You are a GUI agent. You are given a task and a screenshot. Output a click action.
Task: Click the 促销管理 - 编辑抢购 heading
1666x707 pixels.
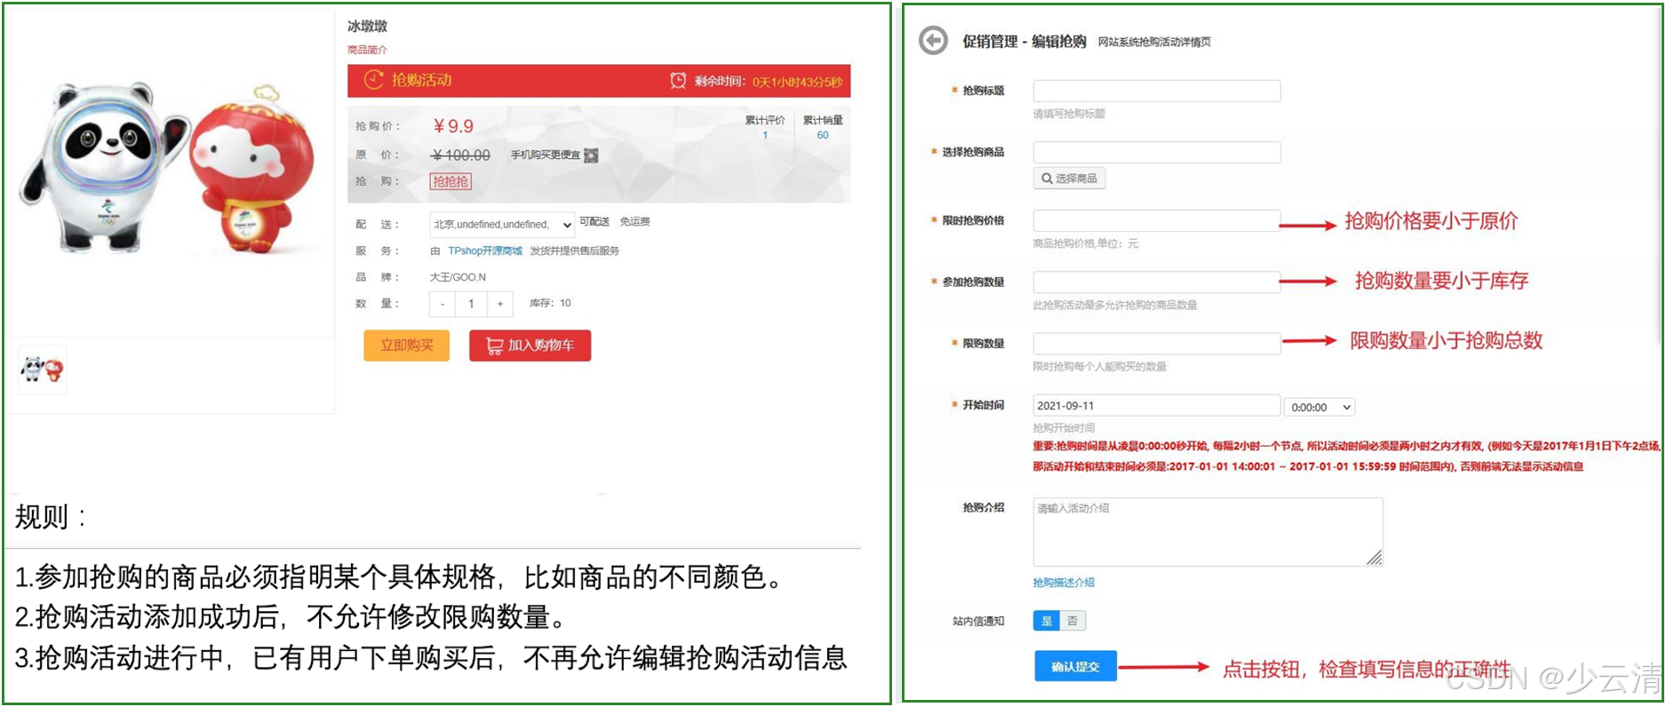coord(1024,41)
